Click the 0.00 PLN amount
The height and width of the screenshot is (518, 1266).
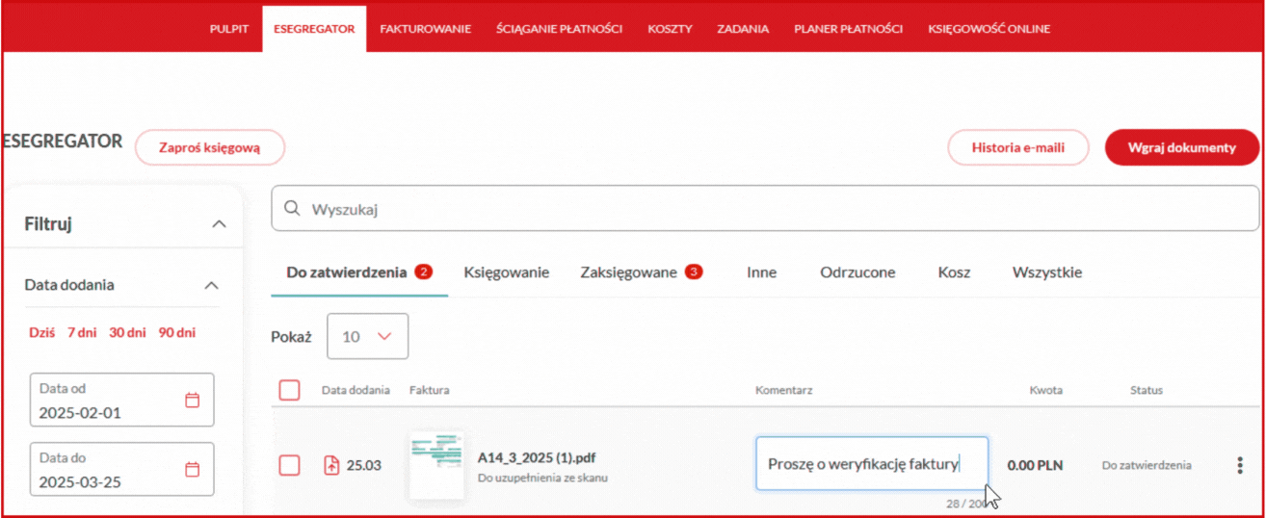click(1035, 465)
